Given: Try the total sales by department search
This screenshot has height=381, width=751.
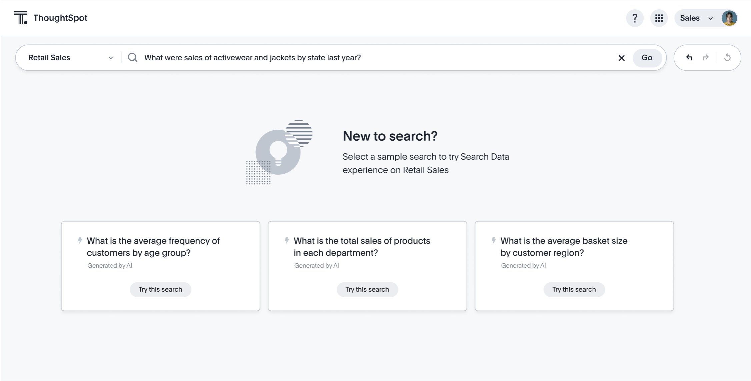Looking at the screenshot, I should coord(367,289).
